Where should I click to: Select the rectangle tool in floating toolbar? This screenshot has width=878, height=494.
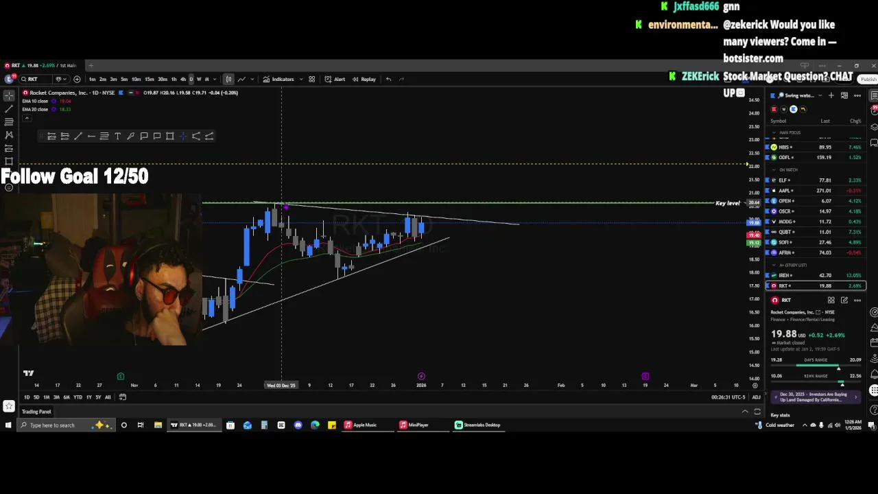[x=170, y=136]
